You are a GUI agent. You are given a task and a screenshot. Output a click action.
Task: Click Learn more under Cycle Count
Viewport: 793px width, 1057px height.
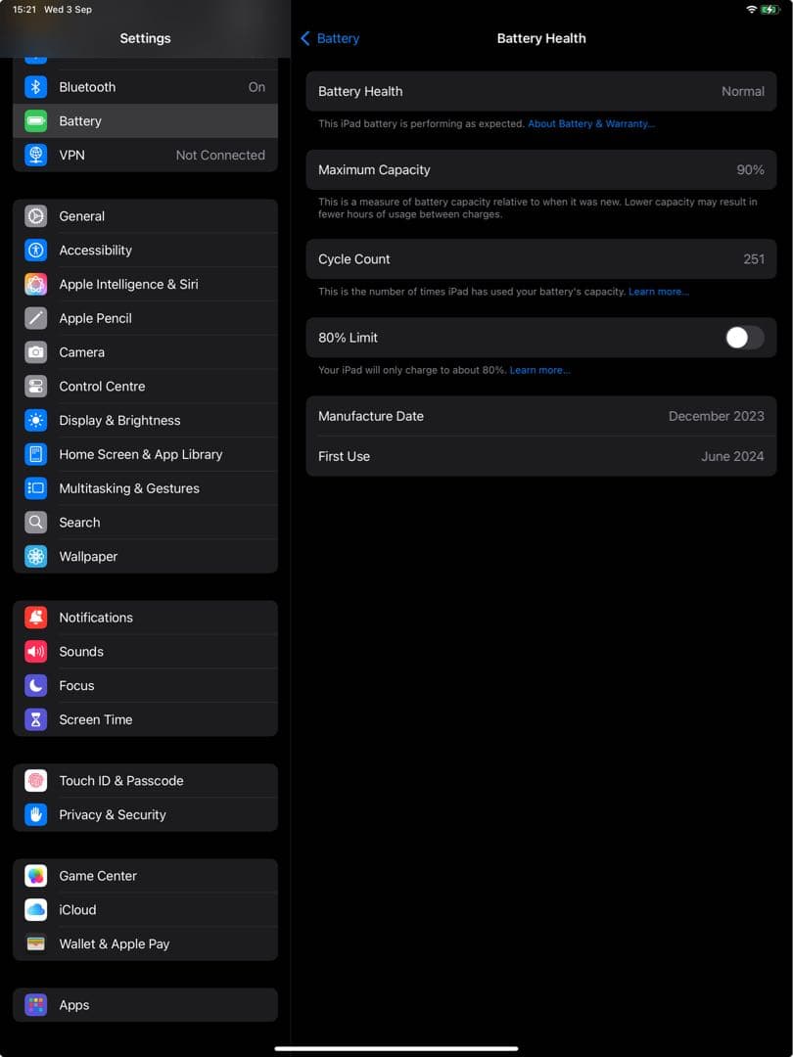click(659, 291)
